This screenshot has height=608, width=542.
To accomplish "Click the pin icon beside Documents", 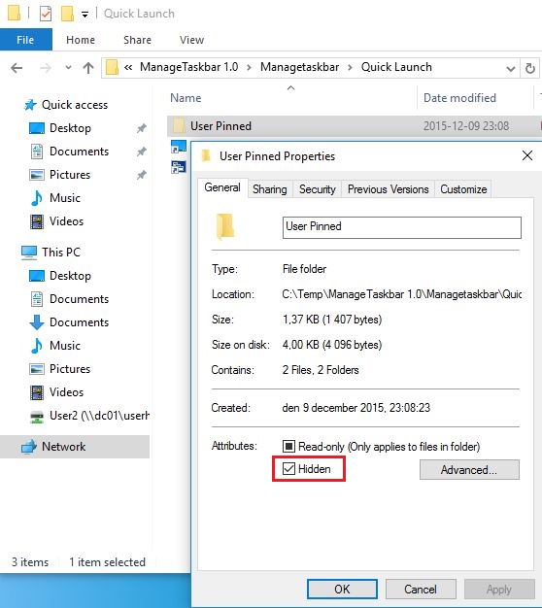I will [142, 152].
